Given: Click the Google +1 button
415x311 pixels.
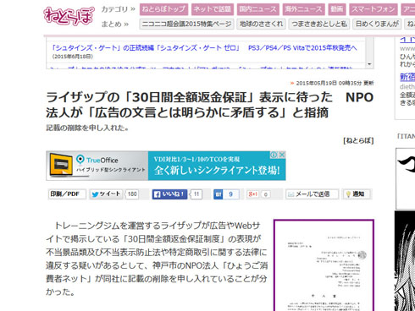Looking at the screenshot, I should pyautogui.click(x=253, y=194).
